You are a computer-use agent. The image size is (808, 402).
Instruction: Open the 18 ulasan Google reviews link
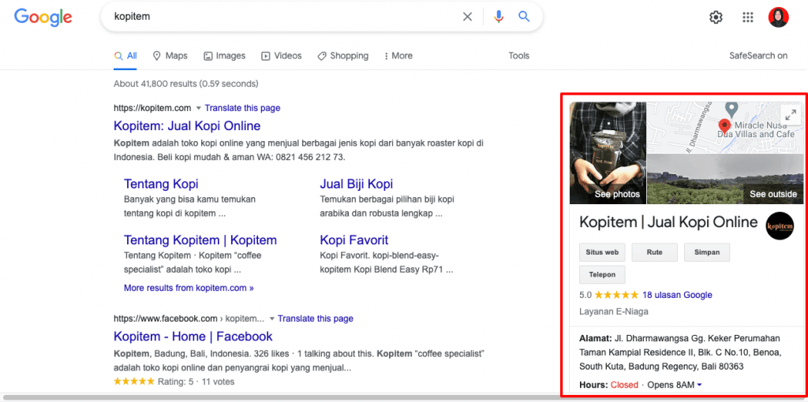[677, 295]
